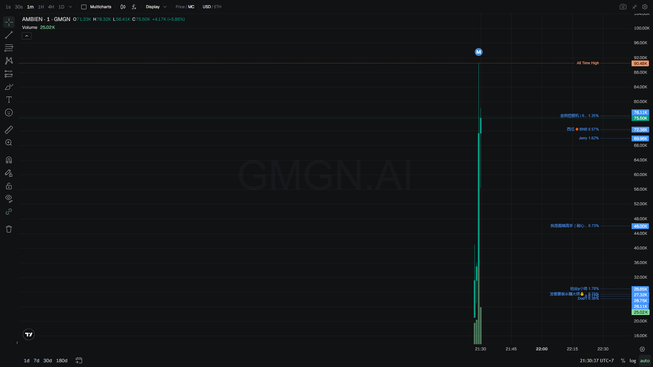Switch chart to MC mode
Image resolution: width=653 pixels, height=367 pixels.
[x=191, y=7]
